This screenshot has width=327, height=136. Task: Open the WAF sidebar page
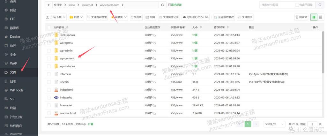(x=13, y=63)
